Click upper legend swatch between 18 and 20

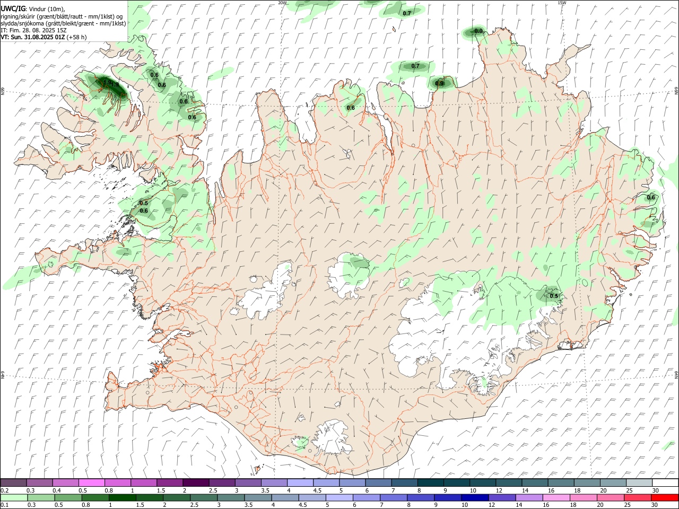587,483
